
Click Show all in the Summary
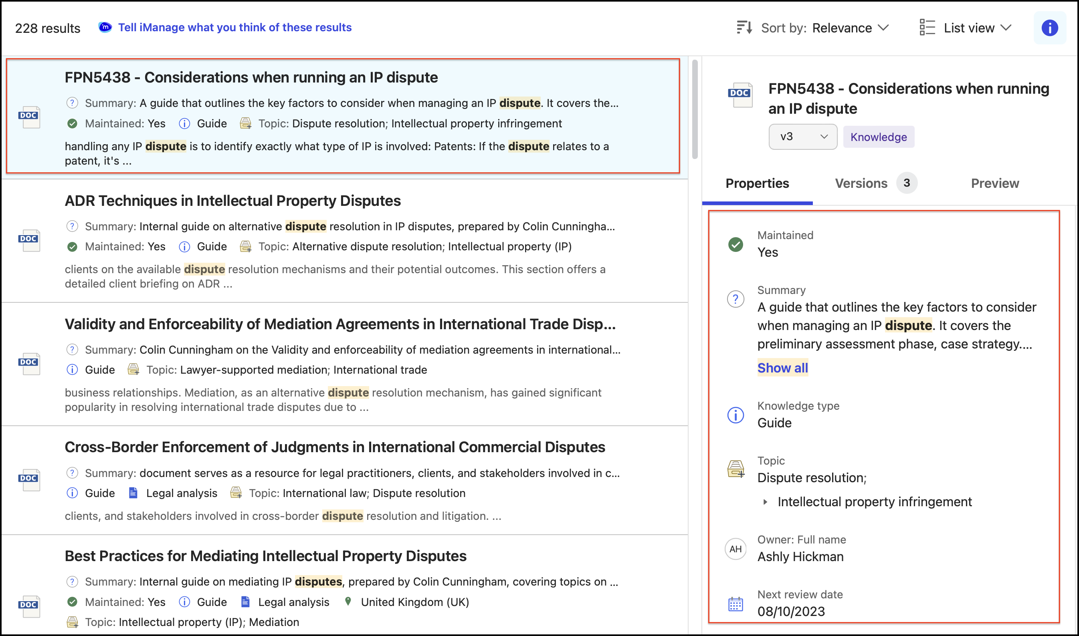(x=782, y=368)
